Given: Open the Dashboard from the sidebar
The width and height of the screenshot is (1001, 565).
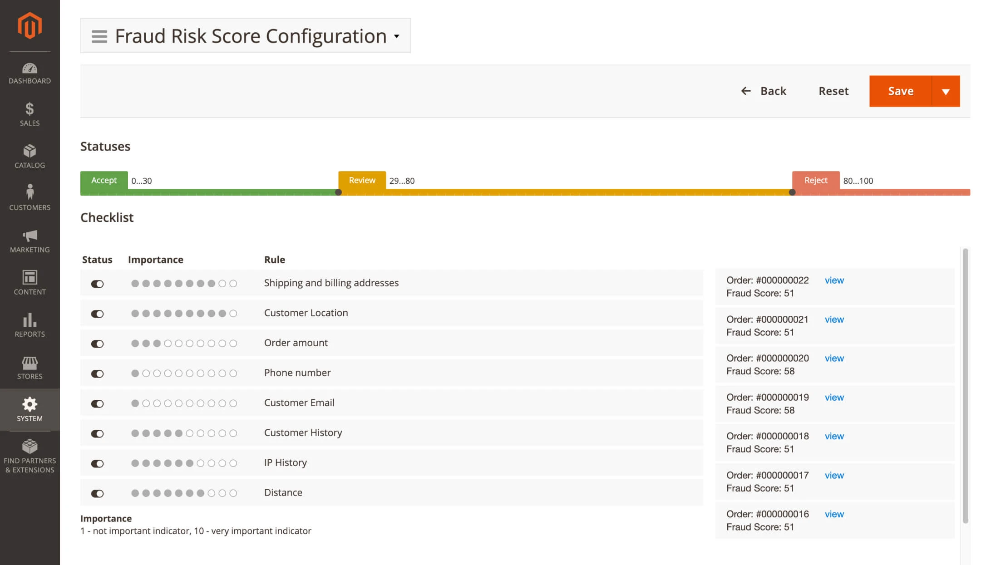Looking at the screenshot, I should coord(30,73).
